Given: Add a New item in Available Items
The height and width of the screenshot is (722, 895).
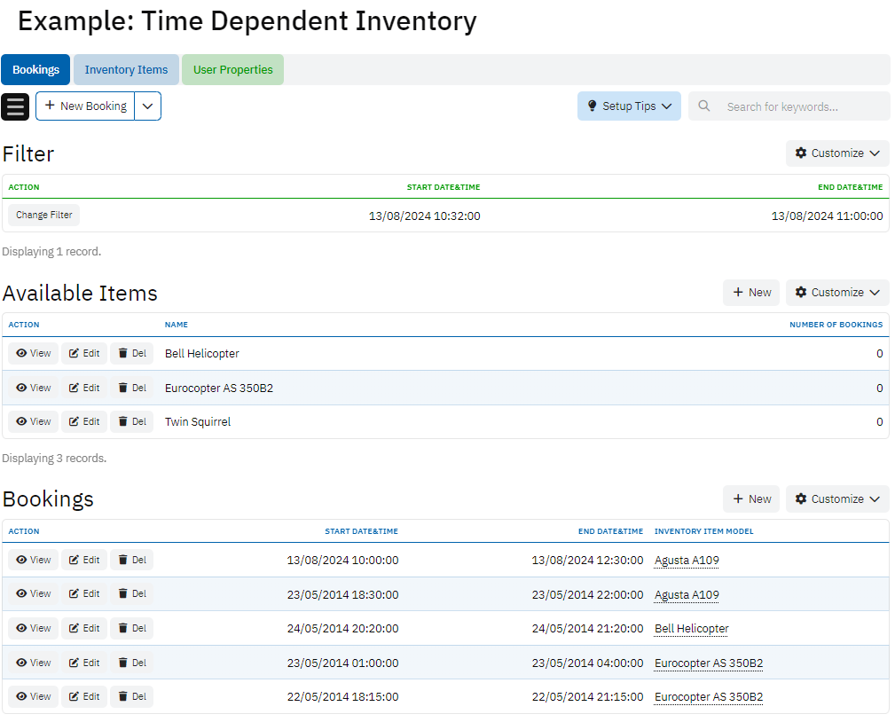Looking at the screenshot, I should (x=750, y=293).
